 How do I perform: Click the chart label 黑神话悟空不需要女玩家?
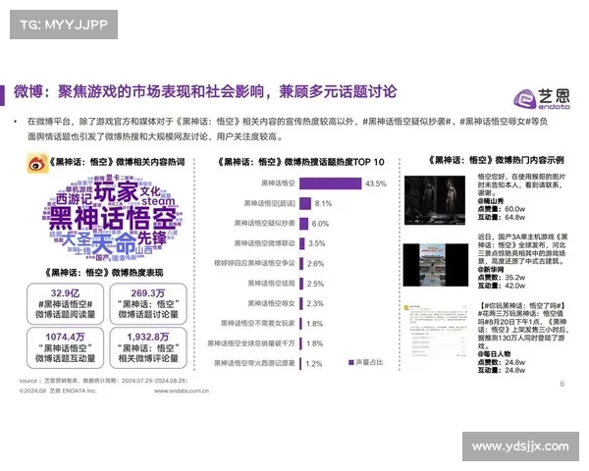click(257, 324)
